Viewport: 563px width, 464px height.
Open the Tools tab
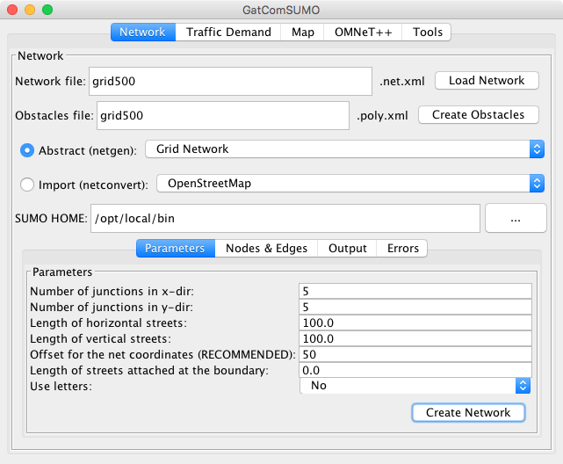(428, 32)
